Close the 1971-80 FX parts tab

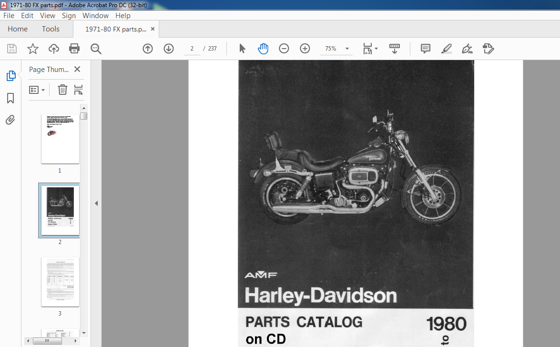(153, 29)
